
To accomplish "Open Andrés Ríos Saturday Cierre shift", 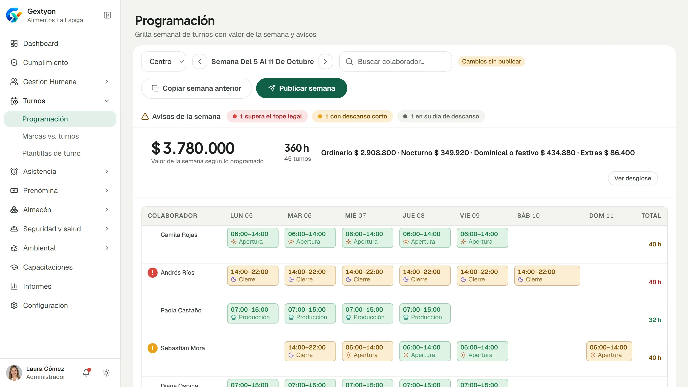I will 547,276.
